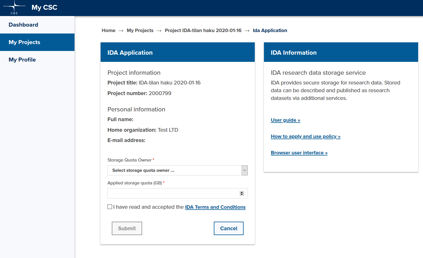This screenshot has height=258, width=423.
Task: Click Project number 2000799 text
Action: click(x=139, y=93)
